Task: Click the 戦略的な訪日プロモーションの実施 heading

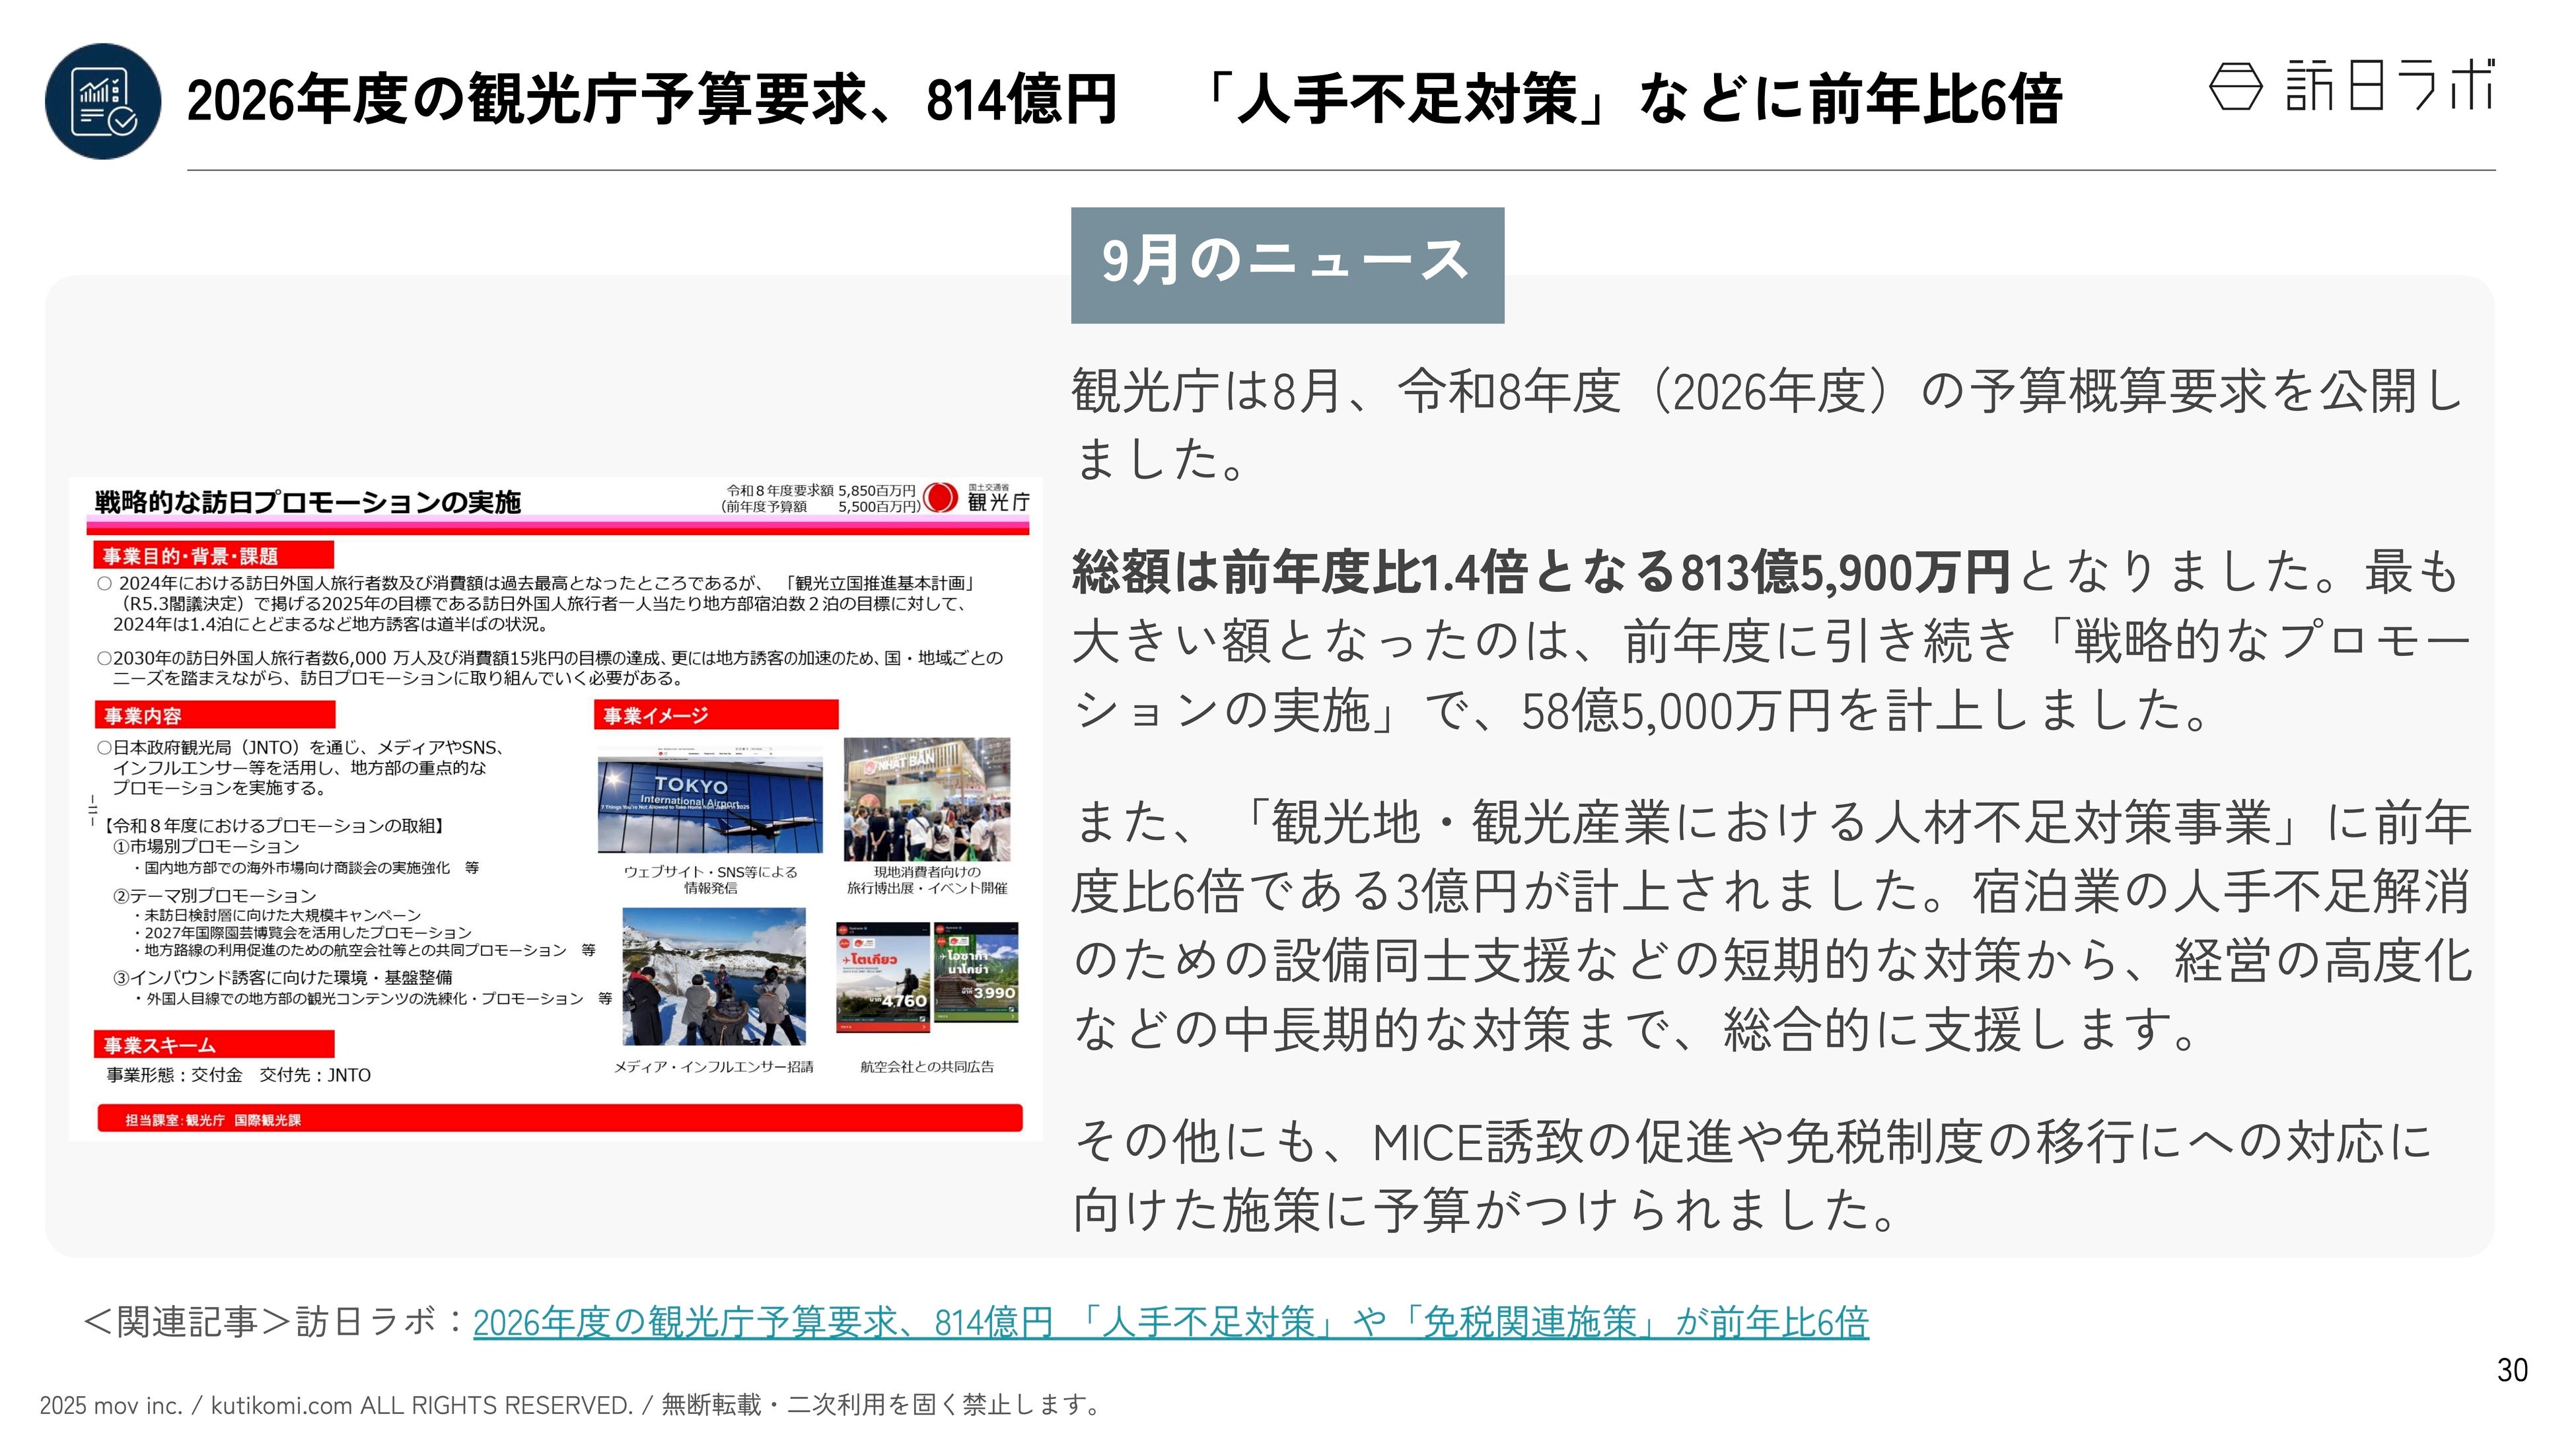Action: 307,502
